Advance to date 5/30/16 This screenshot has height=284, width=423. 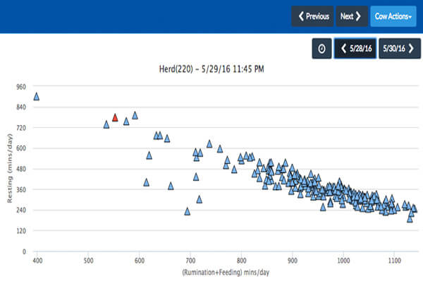pos(400,49)
